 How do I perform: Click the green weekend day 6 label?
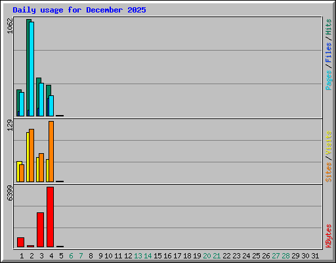71,256
